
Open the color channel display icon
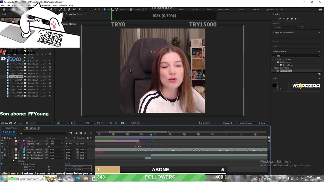pyautogui.click(x=108, y=123)
